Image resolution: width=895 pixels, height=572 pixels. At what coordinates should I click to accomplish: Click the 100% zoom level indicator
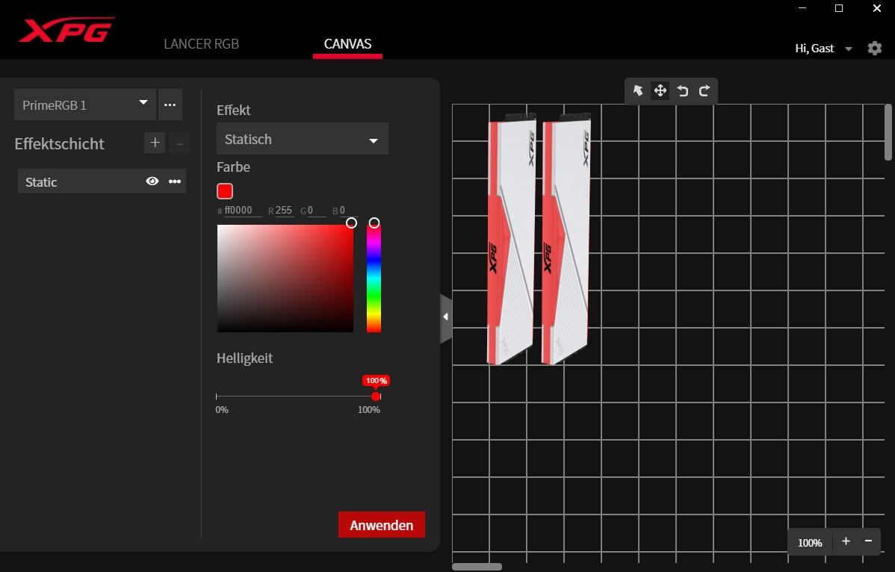[810, 542]
